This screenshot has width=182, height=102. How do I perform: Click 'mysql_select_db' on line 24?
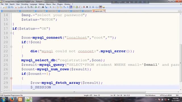point(38,60)
